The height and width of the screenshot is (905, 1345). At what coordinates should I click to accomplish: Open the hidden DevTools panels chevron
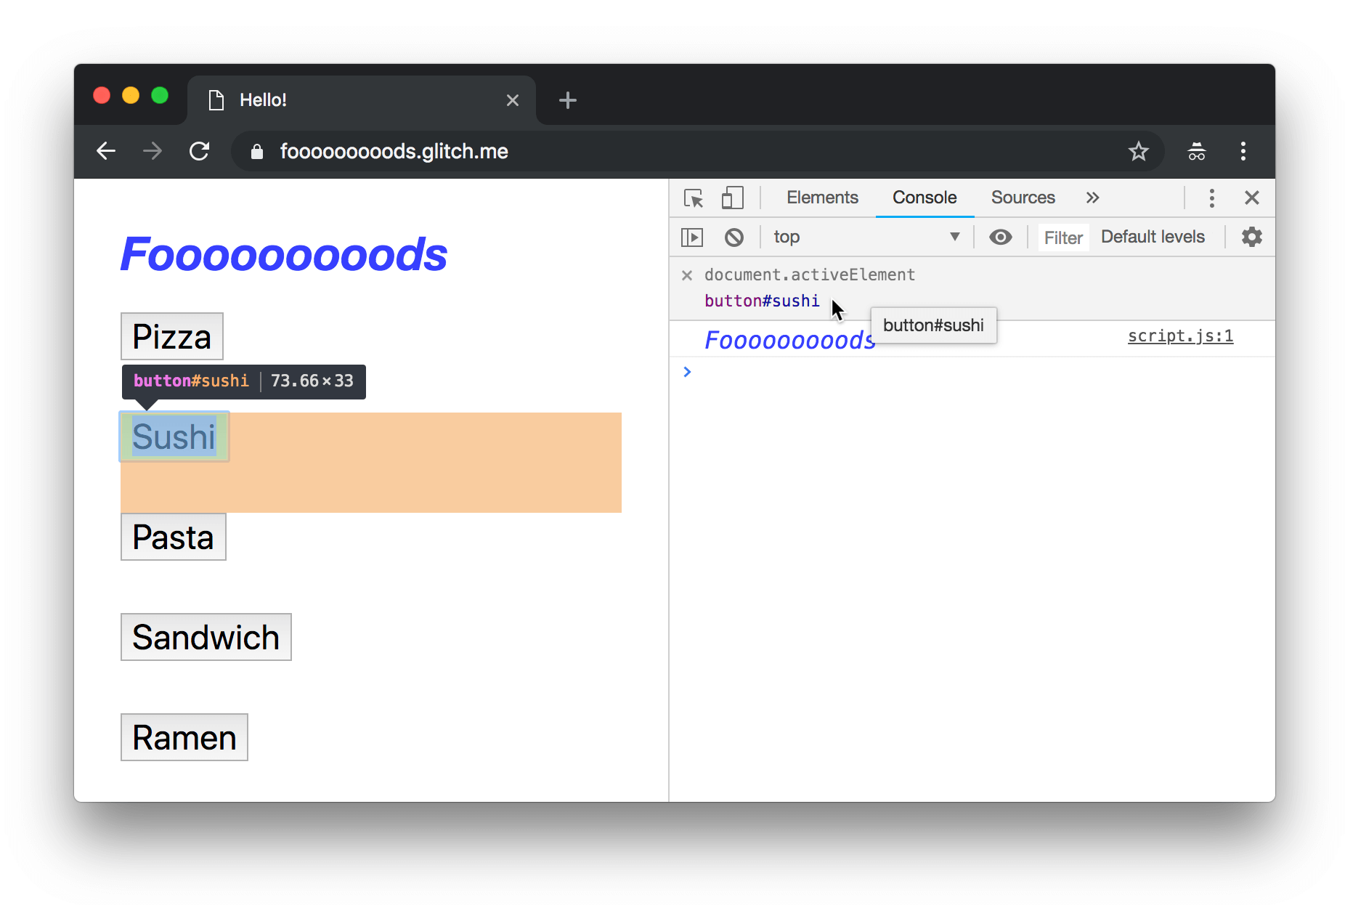click(1092, 198)
